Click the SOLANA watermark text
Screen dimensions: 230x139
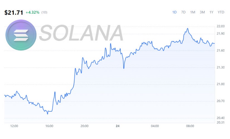(81, 33)
